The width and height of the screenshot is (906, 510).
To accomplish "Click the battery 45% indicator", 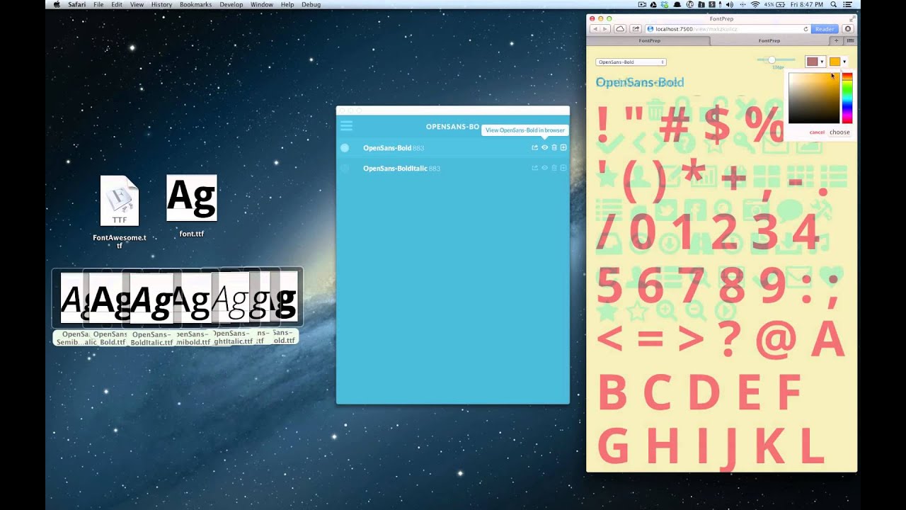I will tap(774, 4).
